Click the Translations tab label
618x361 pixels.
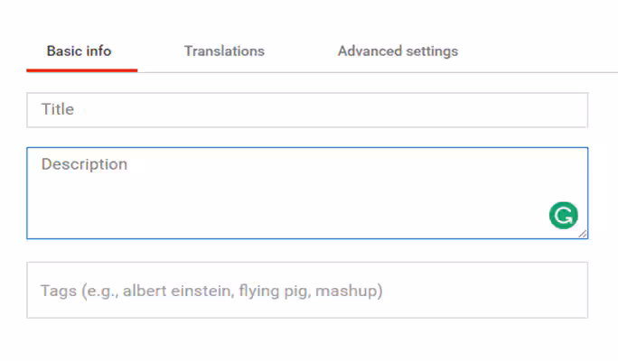[224, 51]
